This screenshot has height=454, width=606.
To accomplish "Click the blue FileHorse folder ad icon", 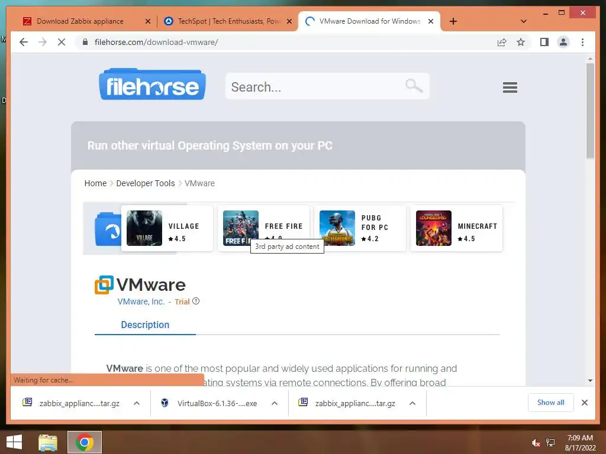I will (x=108, y=229).
